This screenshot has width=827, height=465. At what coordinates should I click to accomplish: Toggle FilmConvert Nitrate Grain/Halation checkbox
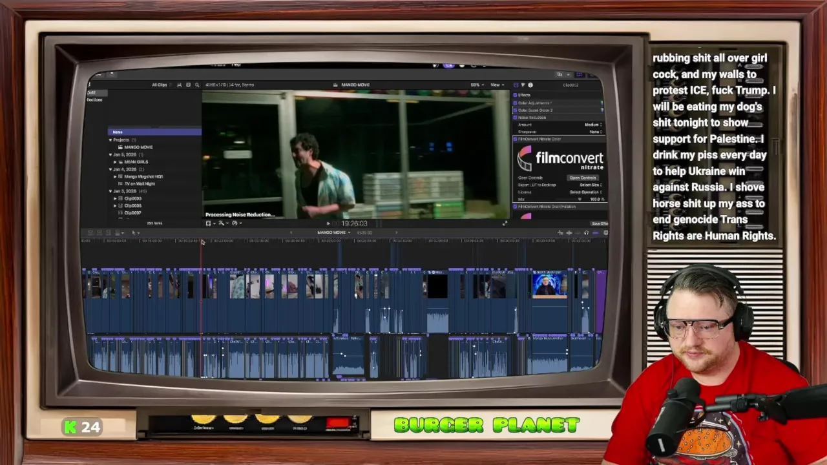point(515,207)
